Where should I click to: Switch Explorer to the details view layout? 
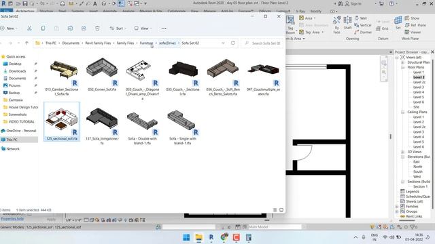(x=275, y=210)
